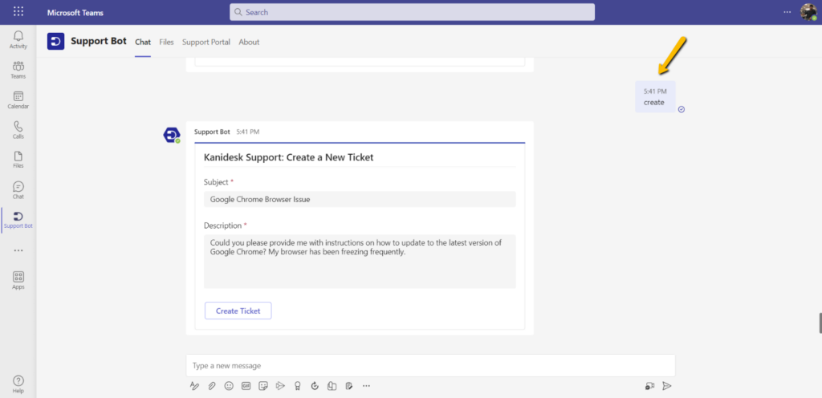Open the user profile avatar
Screen dimensions: 822x398
pyautogui.click(x=808, y=11)
